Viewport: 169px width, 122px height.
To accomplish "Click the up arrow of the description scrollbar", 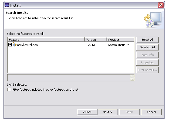I will click(x=132, y=76).
